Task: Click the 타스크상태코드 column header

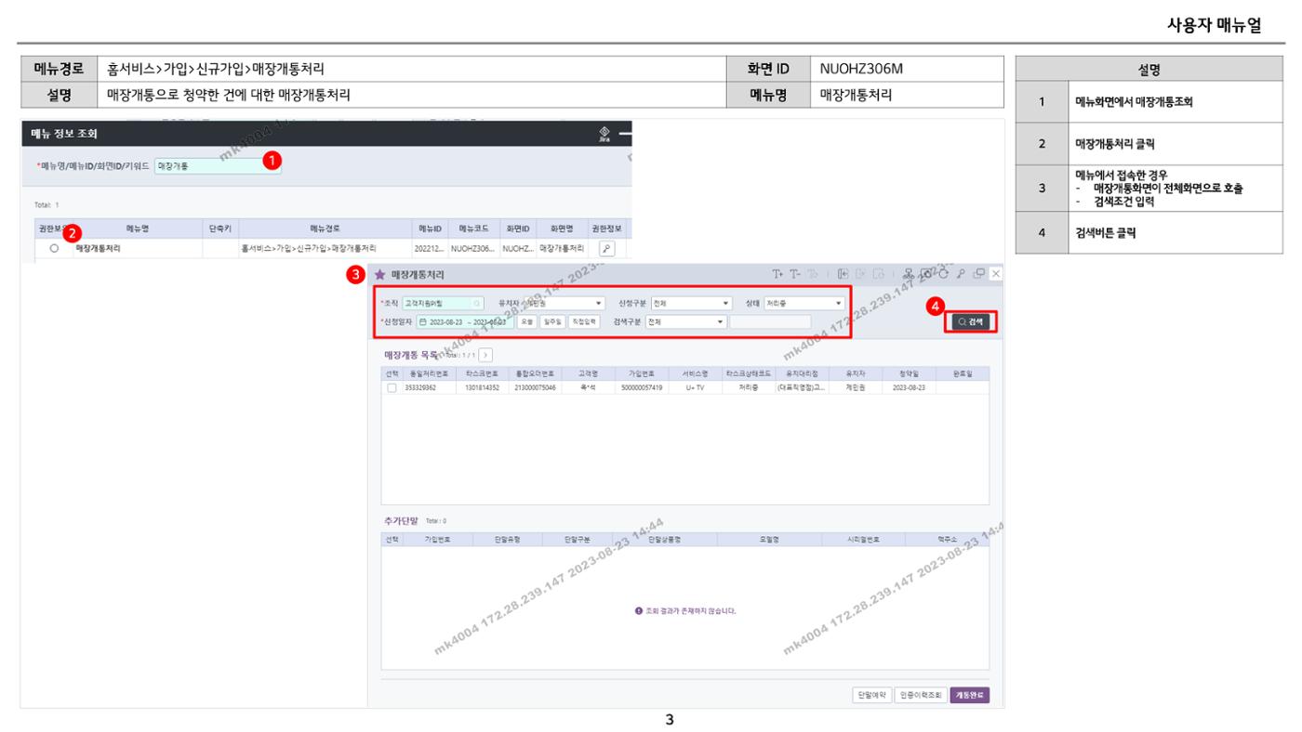Action: [749, 373]
